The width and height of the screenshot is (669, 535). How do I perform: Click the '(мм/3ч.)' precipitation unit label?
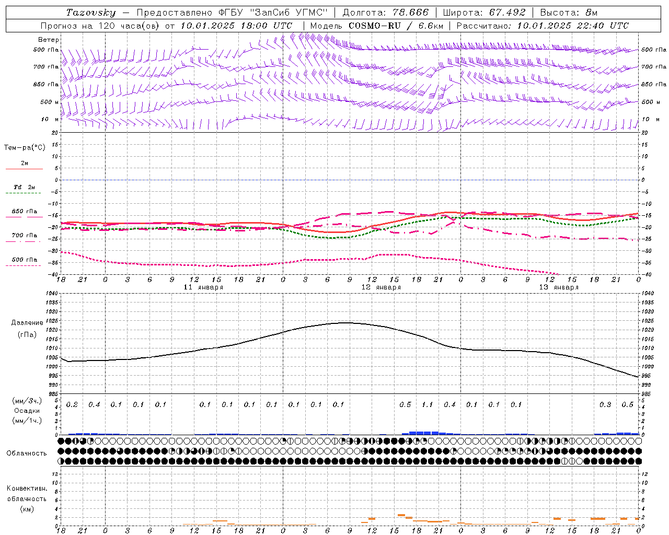[x=27, y=401]
